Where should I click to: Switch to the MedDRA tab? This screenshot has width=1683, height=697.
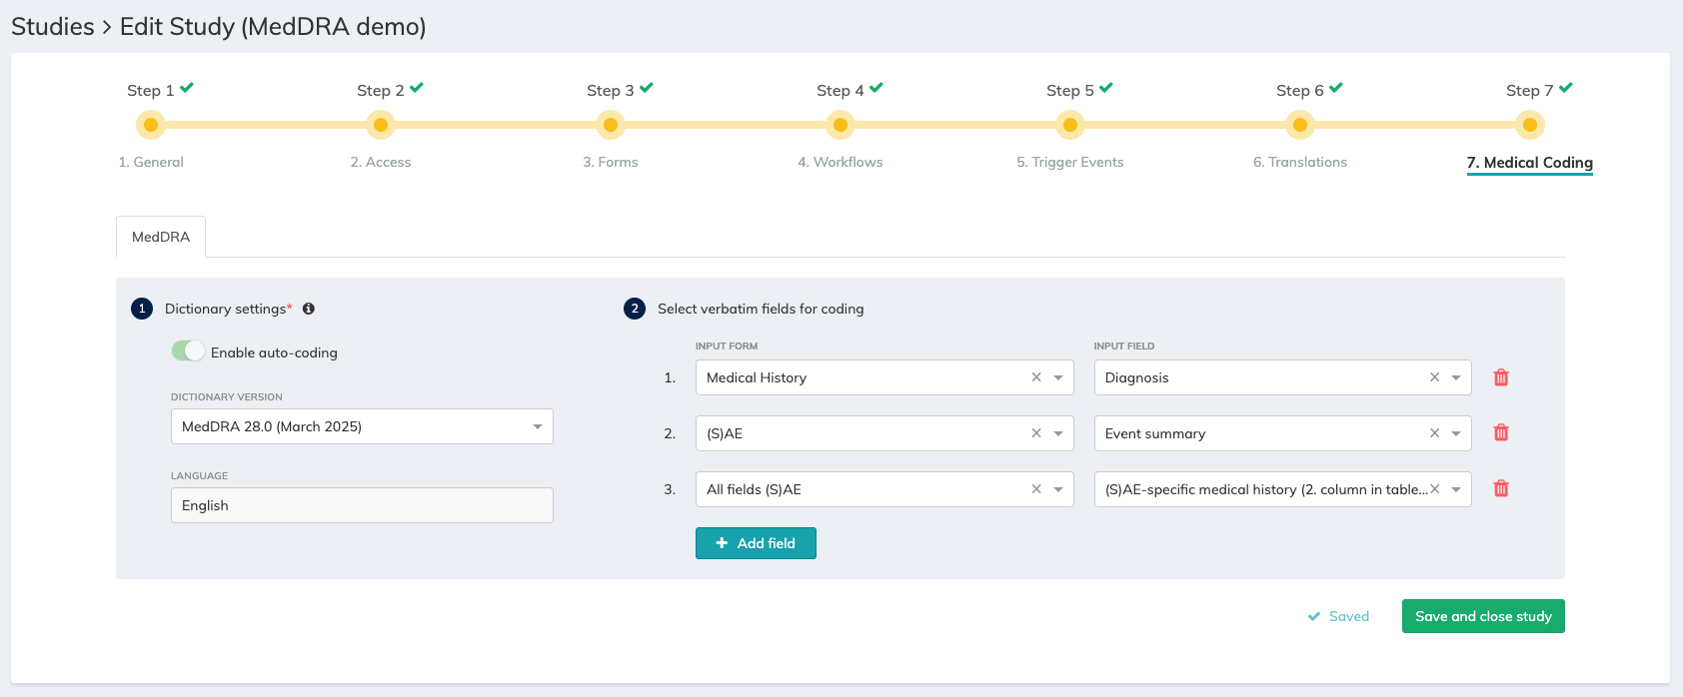[161, 237]
